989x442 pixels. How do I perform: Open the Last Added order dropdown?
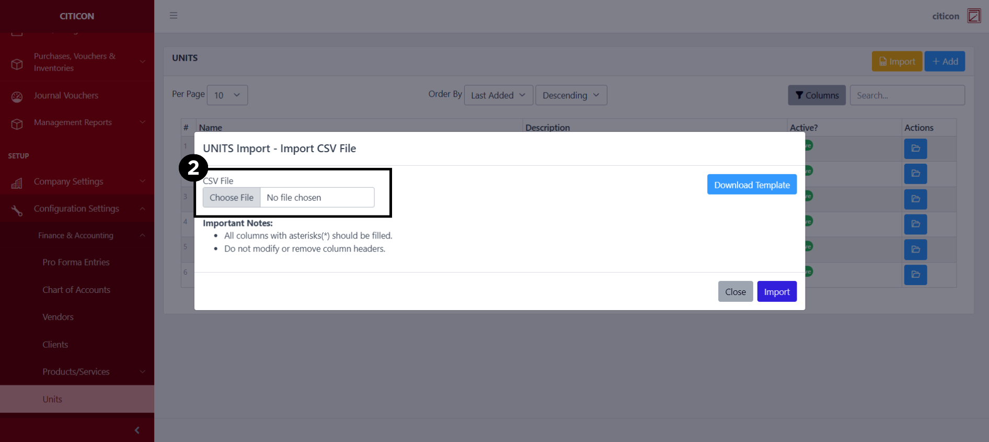(x=498, y=95)
